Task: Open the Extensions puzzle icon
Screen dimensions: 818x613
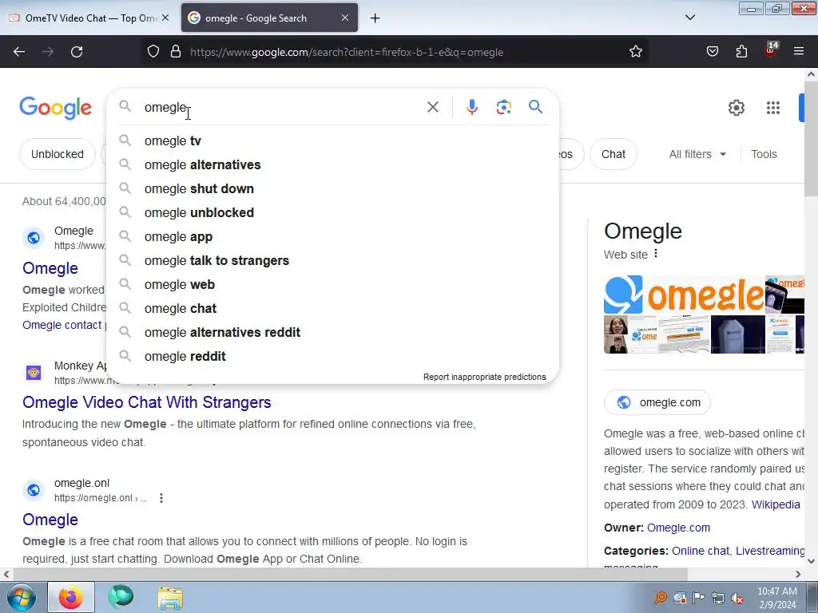Action: coord(741,52)
